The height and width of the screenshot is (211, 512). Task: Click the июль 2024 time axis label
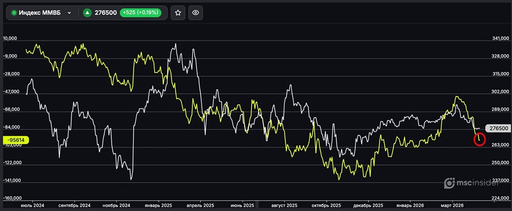(x=33, y=205)
